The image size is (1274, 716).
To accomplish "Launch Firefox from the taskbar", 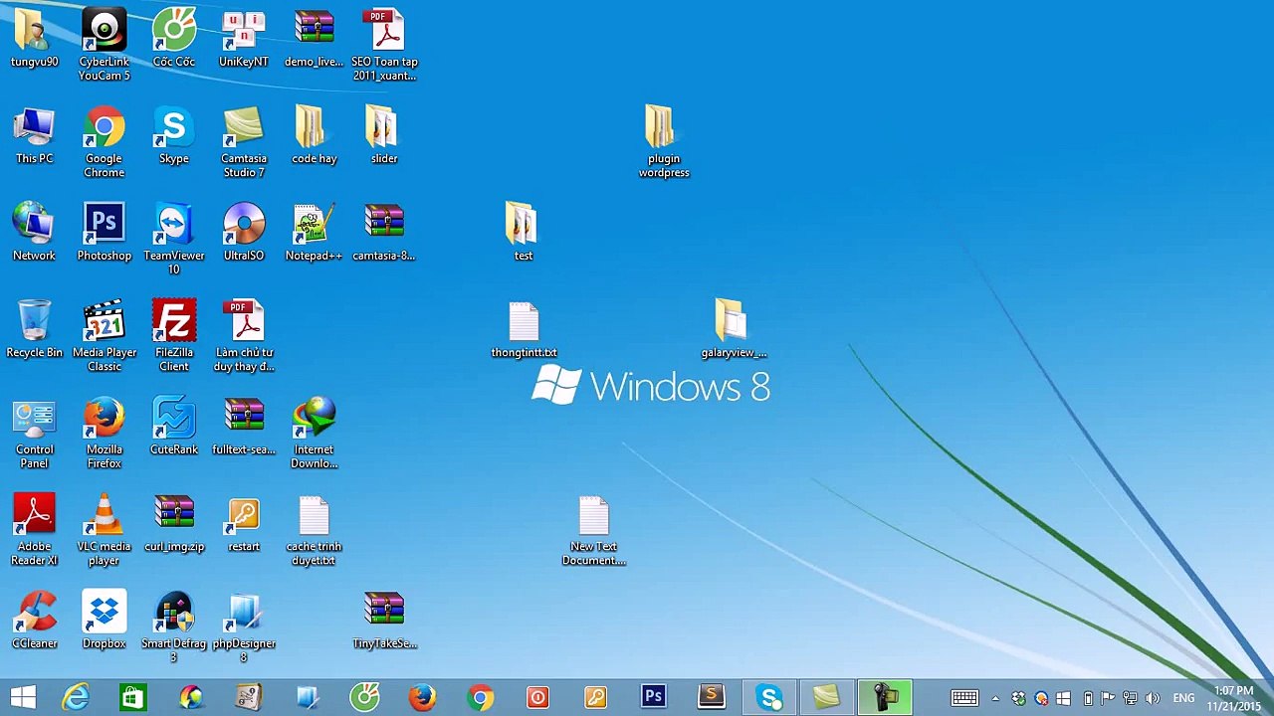I will tap(422, 697).
